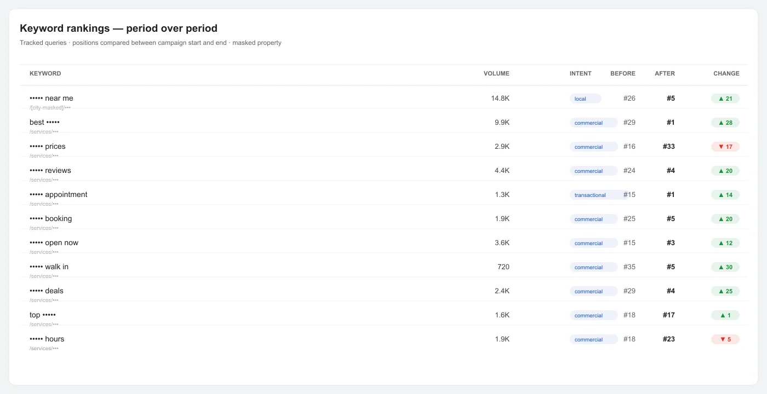Select the 9.9K volume value
This screenshot has width=767, height=394.
point(502,123)
